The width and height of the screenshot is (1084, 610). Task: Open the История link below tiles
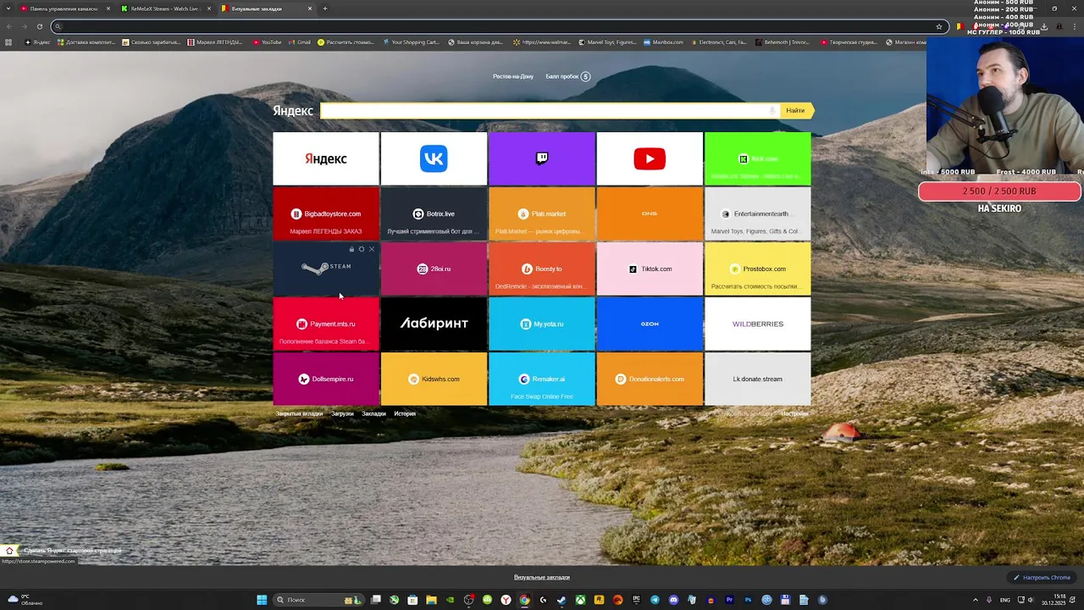click(405, 413)
